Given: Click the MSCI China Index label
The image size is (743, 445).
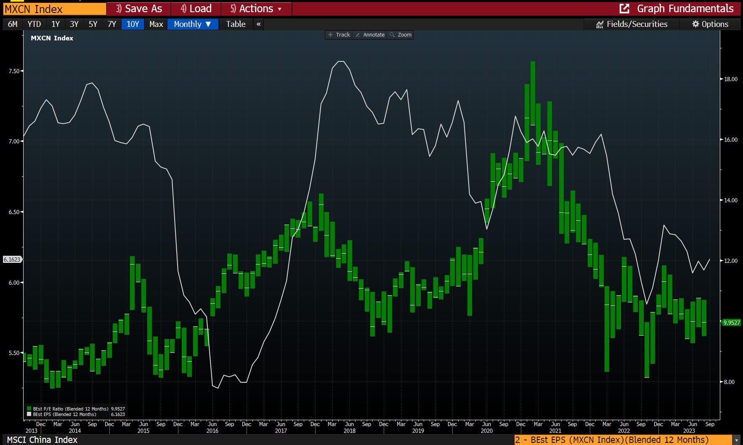Looking at the screenshot, I should click(42, 440).
